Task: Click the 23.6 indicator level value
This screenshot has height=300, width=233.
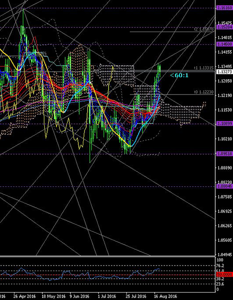Action: pyautogui.click(x=220, y=284)
